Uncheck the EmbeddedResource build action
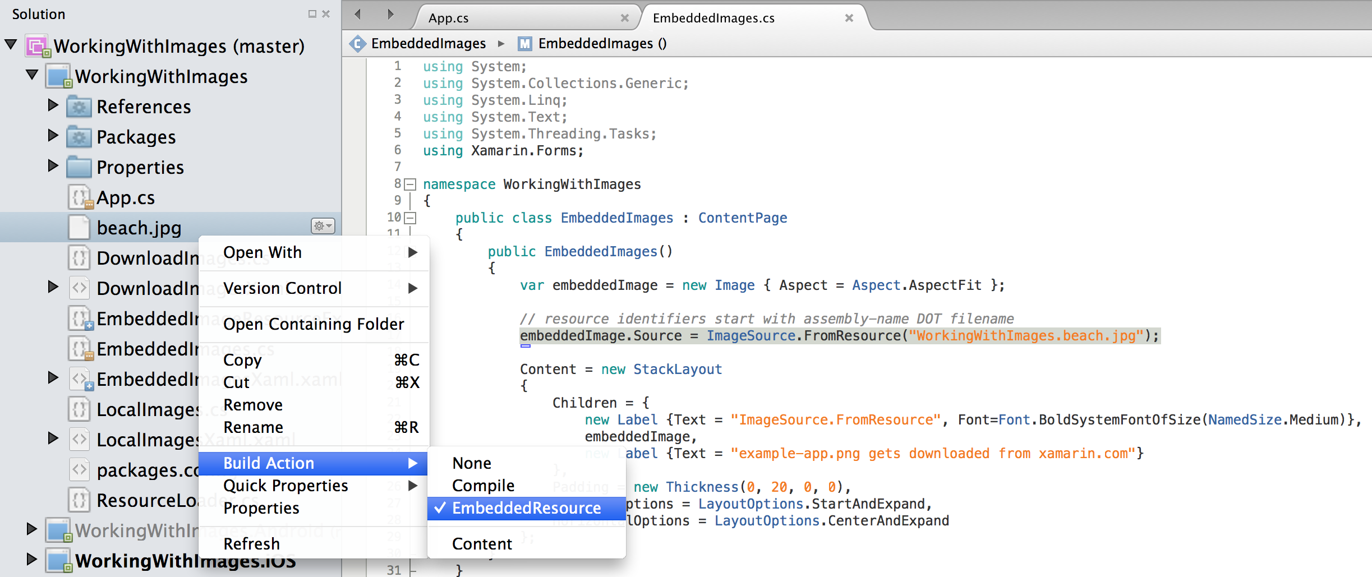The width and height of the screenshot is (1372, 577). pyautogui.click(x=526, y=507)
